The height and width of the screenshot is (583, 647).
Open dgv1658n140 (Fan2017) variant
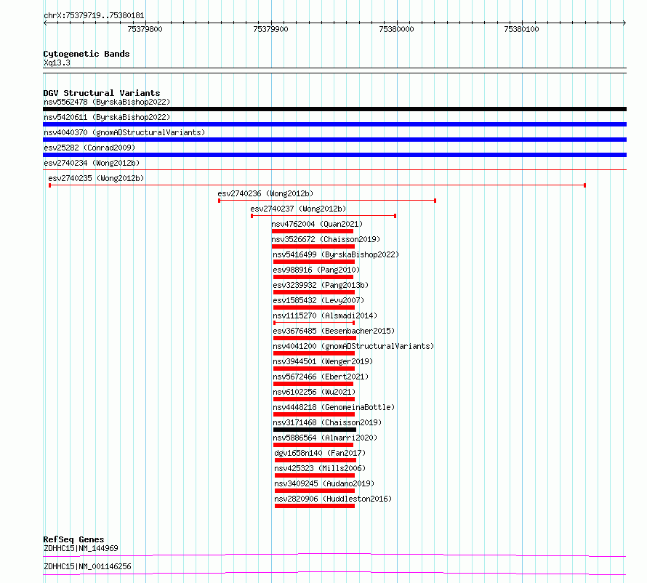(320, 453)
